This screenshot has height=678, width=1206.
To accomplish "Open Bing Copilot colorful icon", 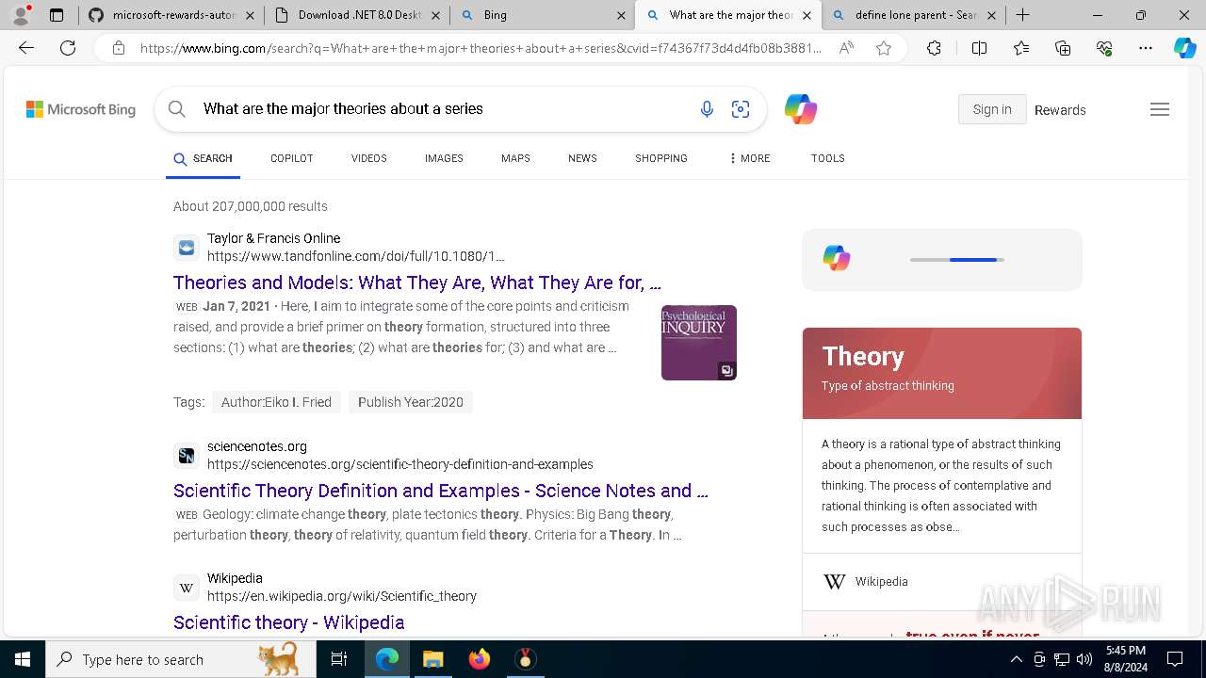I will click(801, 109).
